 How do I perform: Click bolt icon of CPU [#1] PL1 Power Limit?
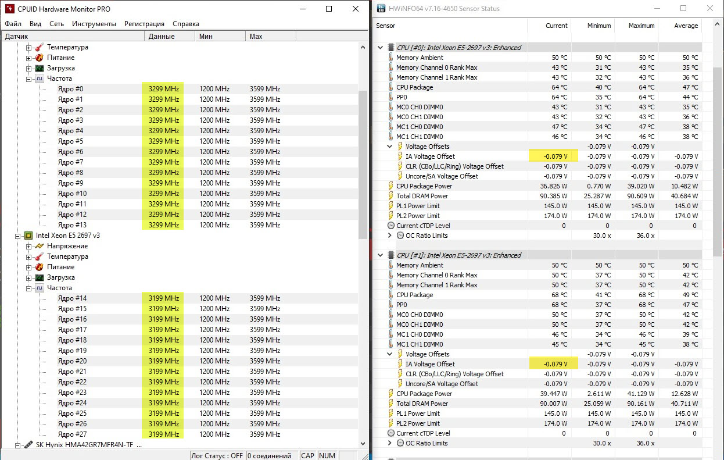click(x=390, y=413)
